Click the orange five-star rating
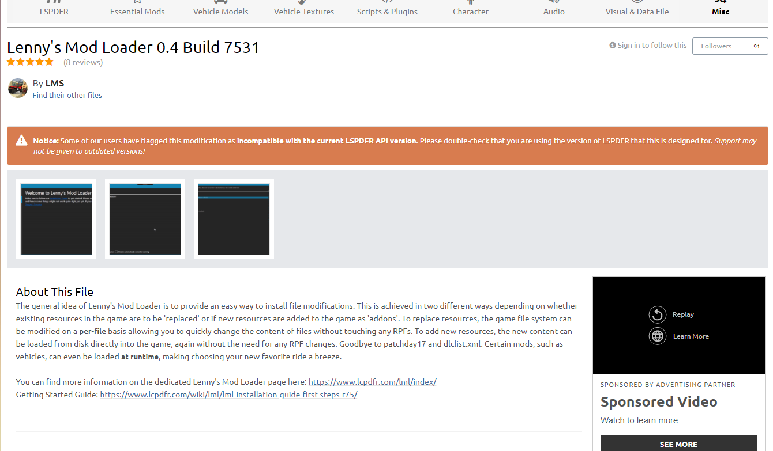 (x=30, y=62)
